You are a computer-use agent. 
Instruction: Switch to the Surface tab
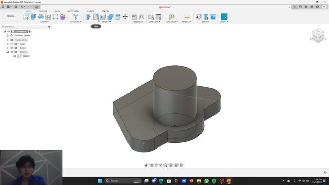coord(43,11)
